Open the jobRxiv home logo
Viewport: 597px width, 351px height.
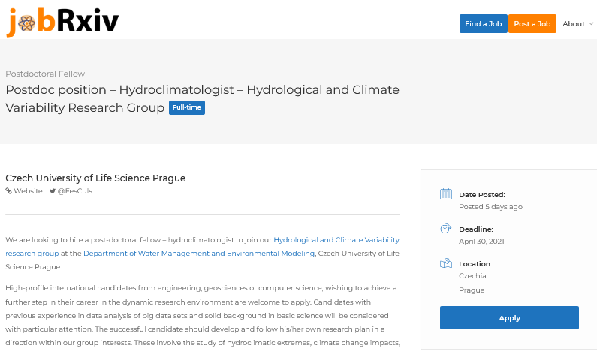[63, 22]
